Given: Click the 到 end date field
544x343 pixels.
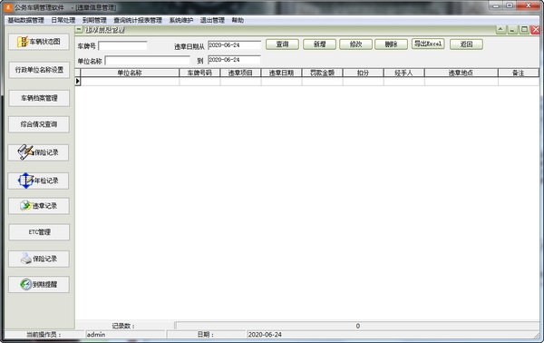Looking at the screenshot, I should [234, 60].
